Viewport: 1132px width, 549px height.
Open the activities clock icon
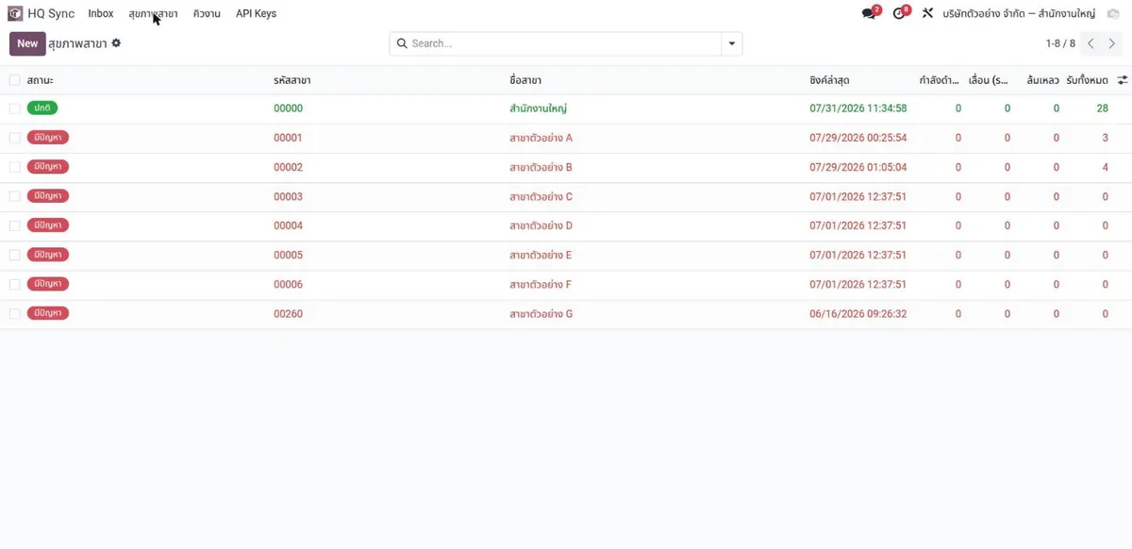899,13
